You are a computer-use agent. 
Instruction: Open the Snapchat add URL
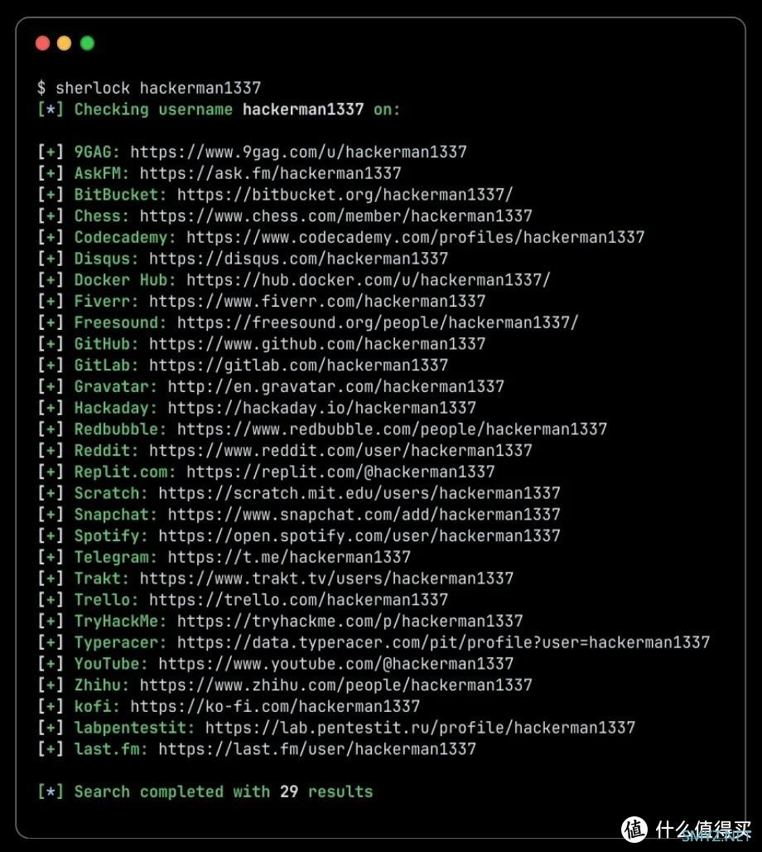pos(364,514)
